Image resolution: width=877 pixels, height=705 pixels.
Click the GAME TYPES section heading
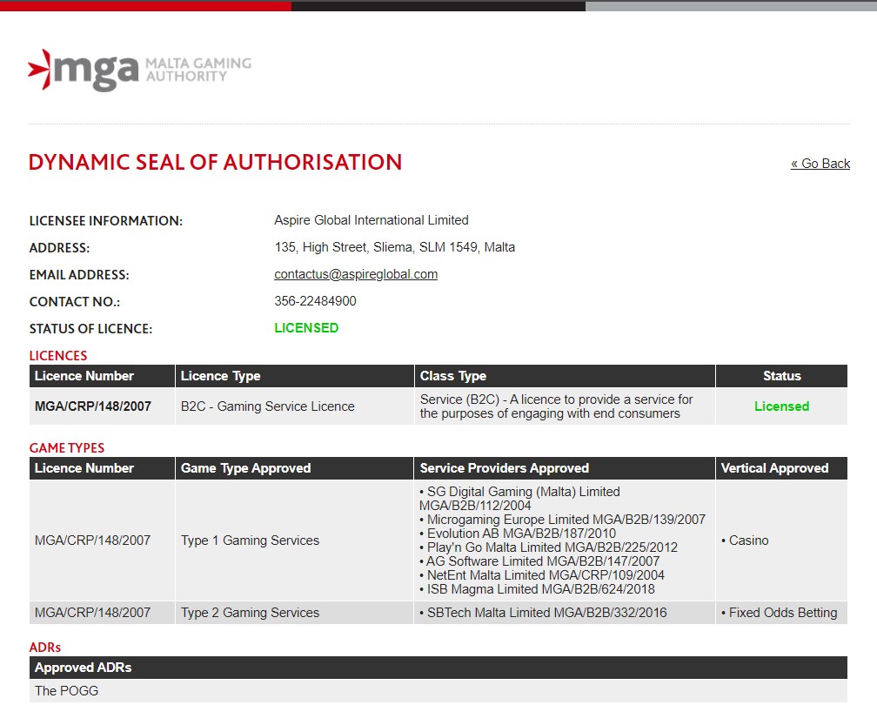click(x=66, y=448)
